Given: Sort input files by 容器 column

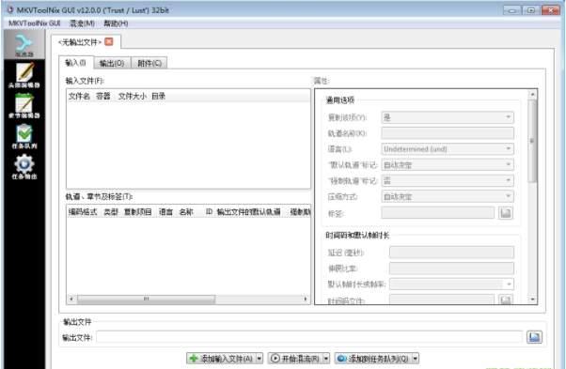Looking at the screenshot, I should 103,96.
